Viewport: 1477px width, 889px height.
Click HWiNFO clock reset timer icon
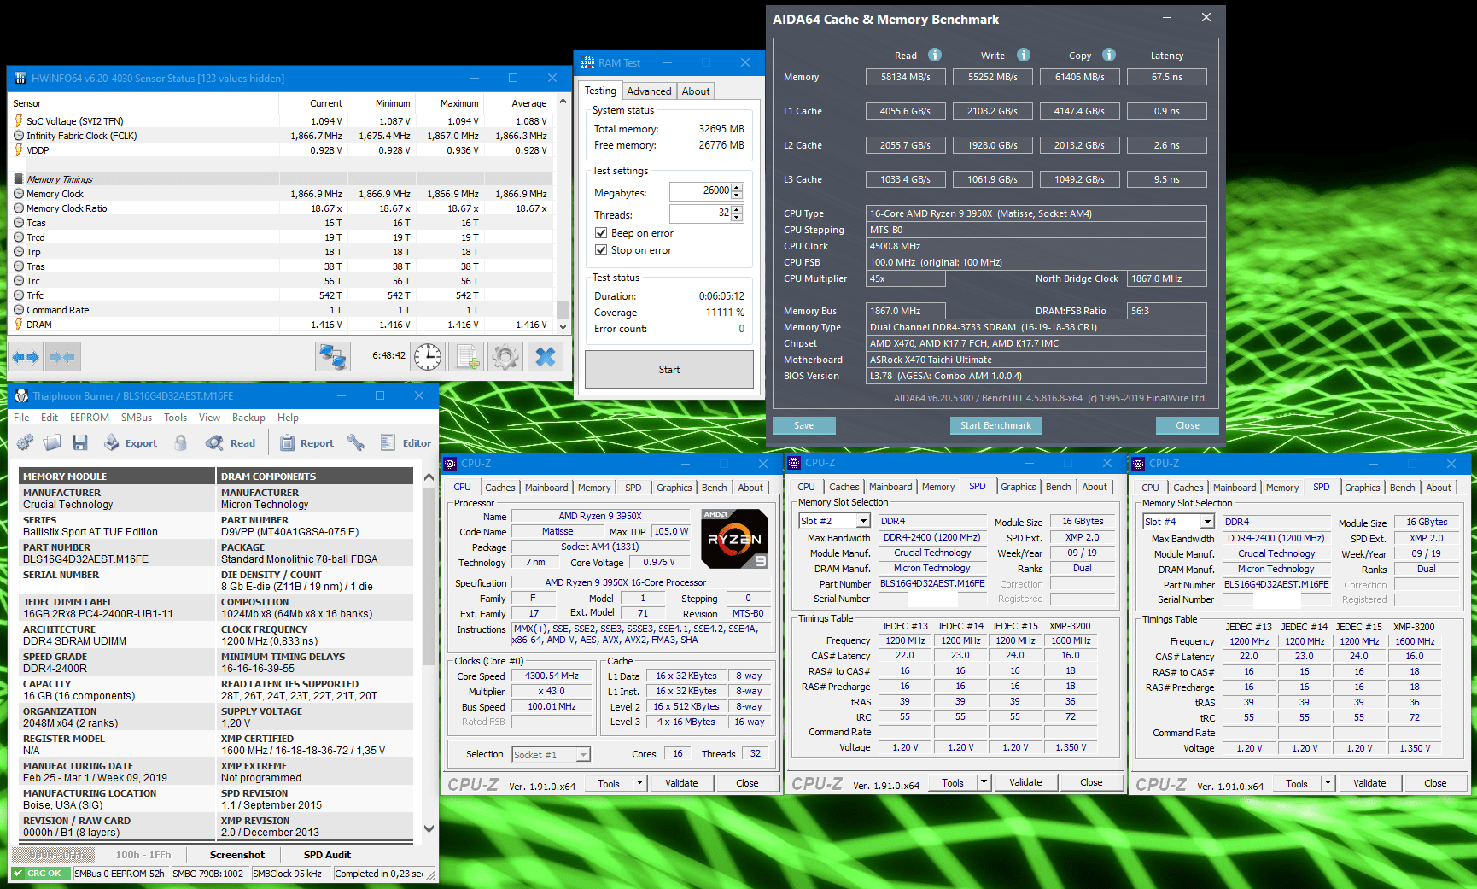pos(428,356)
